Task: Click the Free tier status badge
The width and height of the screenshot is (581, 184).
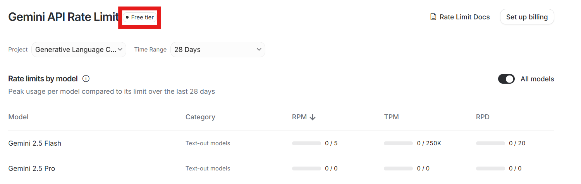Action: point(140,17)
